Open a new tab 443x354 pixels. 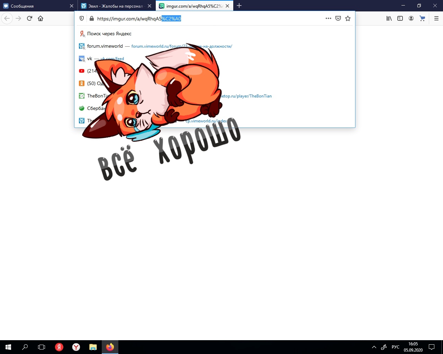pos(239,6)
